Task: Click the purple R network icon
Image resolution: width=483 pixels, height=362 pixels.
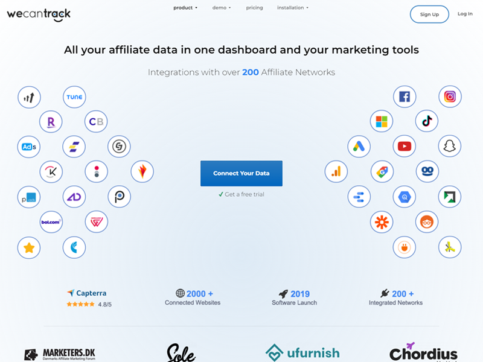Action: pyautogui.click(x=51, y=122)
